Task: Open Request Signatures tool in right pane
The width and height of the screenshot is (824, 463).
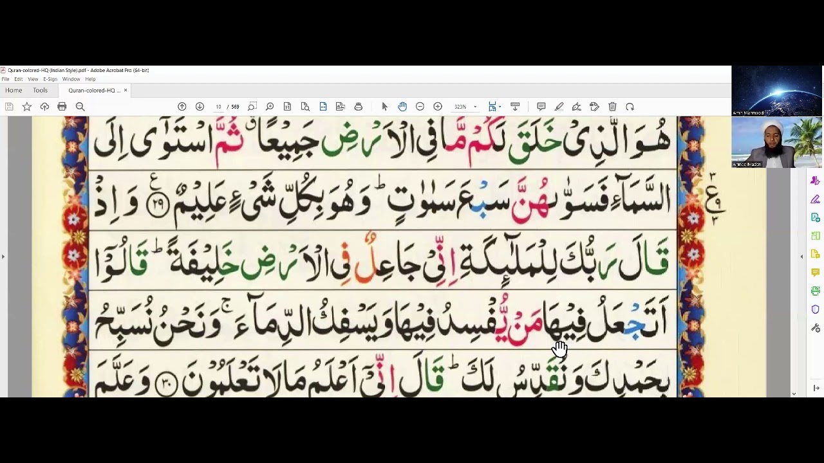Action: tap(815, 181)
